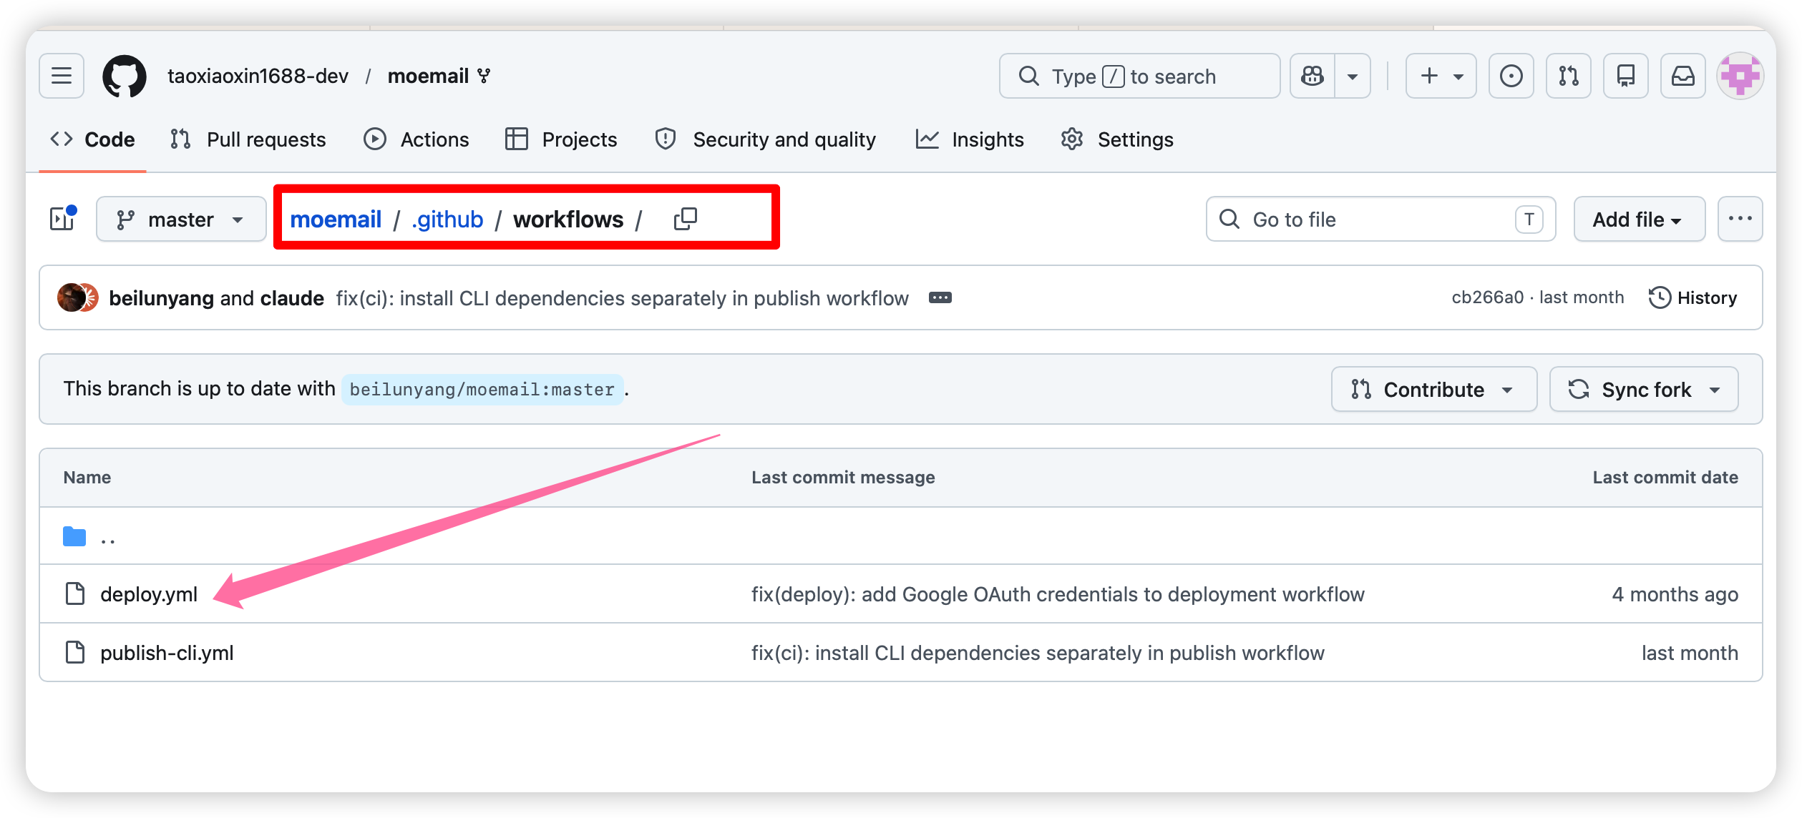Open the notifications inbox icon
1802x818 pixels.
tap(1682, 76)
